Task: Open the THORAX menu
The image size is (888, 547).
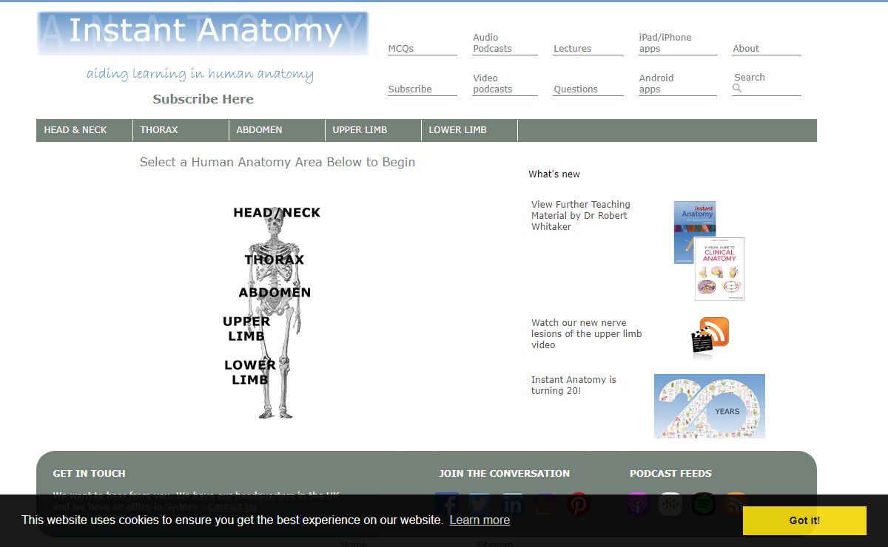Action: 181,130
